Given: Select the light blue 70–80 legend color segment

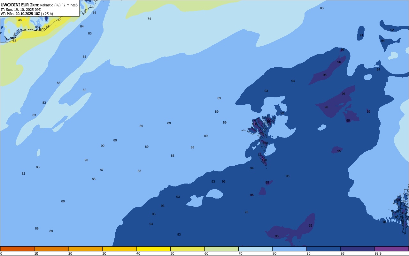Looking at the screenshot, I should (255, 249).
